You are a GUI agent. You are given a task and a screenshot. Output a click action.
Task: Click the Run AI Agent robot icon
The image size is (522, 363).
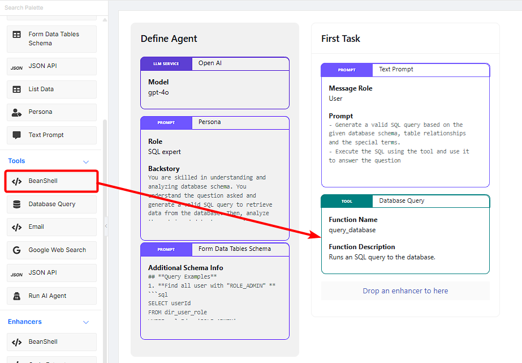click(16, 296)
